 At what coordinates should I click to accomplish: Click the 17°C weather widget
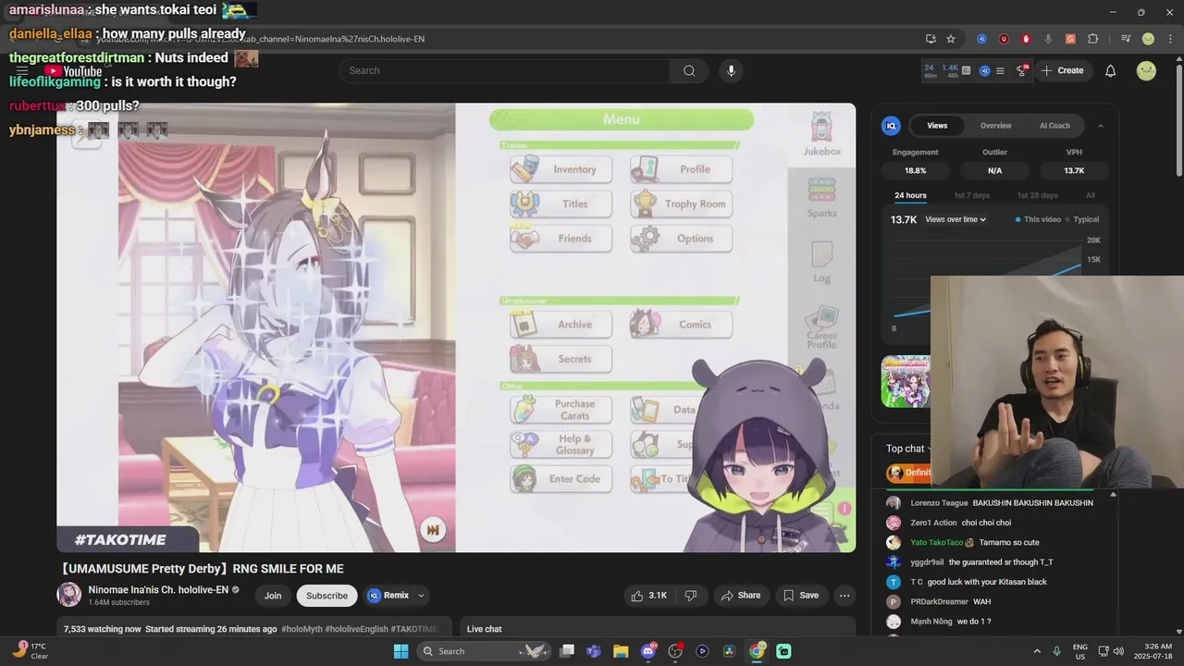point(30,651)
